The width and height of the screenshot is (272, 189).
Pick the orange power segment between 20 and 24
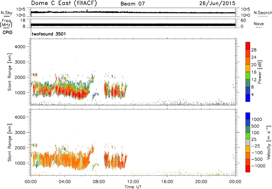pyautogui.click(x=248, y=61)
